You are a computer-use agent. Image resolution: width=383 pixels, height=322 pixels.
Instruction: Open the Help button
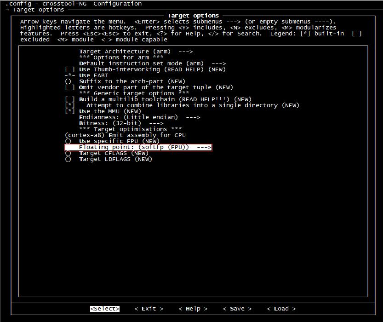(x=193, y=309)
